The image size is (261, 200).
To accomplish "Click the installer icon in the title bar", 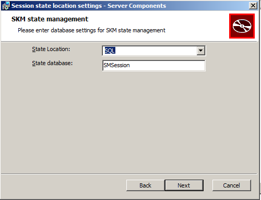I will pyautogui.click(x=6, y=6).
